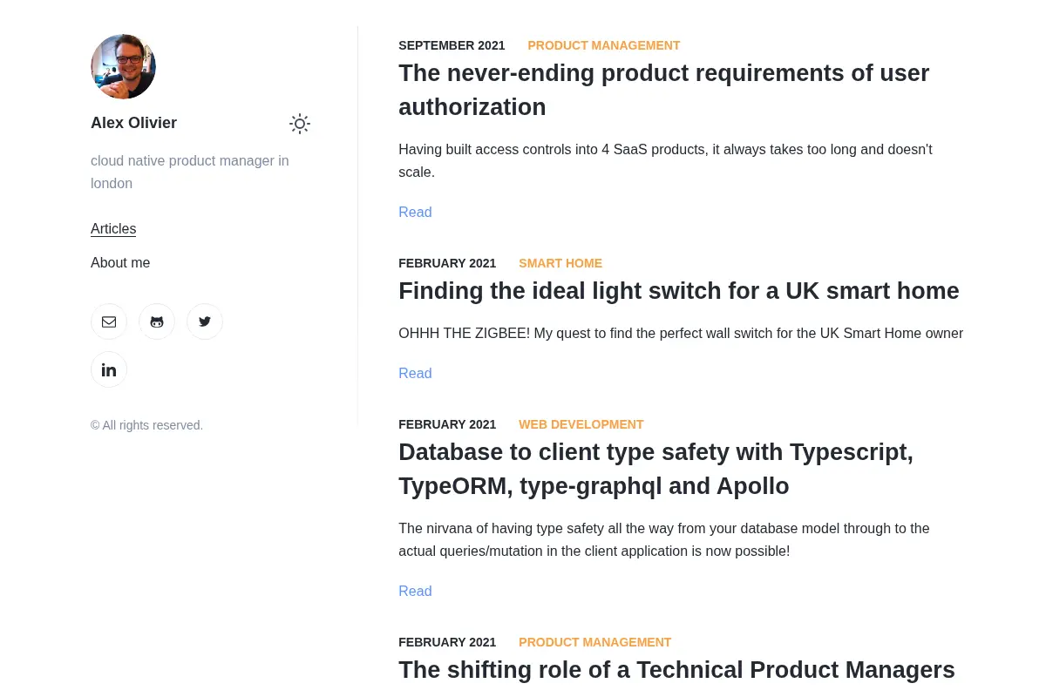
Task: Open the Twitter bird icon
Action: pyautogui.click(x=205, y=321)
